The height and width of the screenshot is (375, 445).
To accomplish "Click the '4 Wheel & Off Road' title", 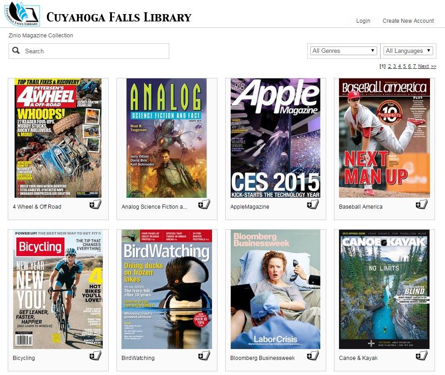I will click(37, 207).
